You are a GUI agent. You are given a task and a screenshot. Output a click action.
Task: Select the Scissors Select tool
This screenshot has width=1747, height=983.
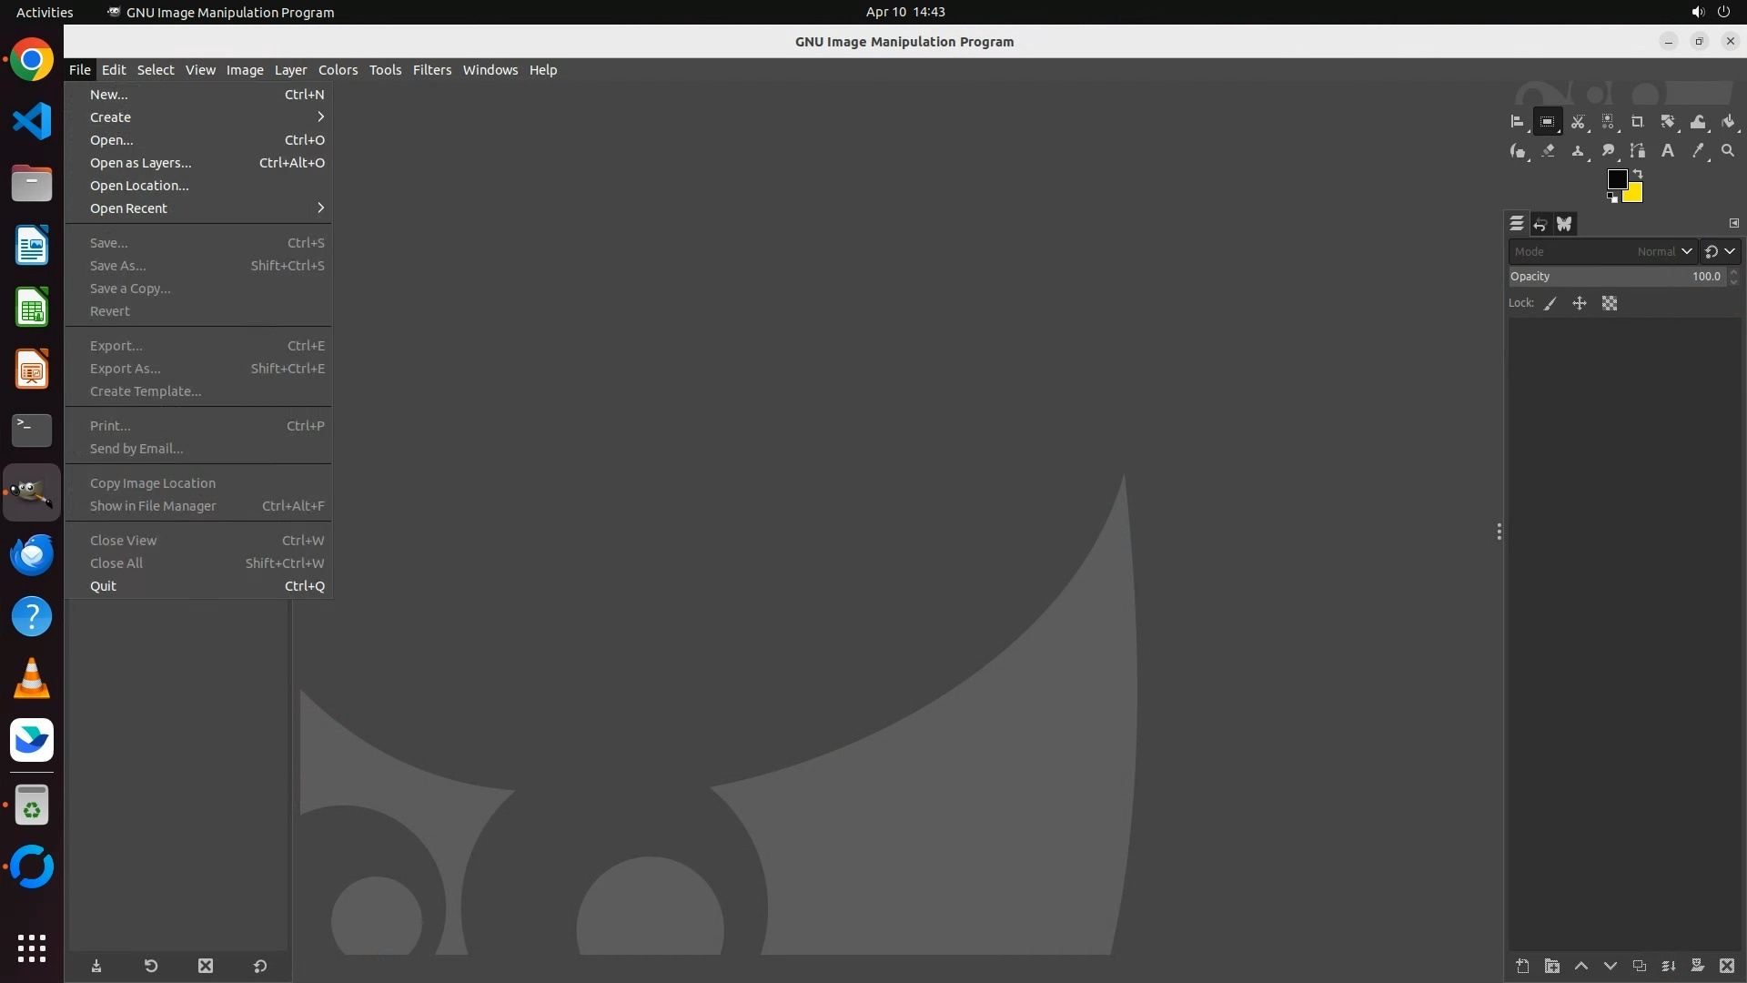click(x=1578, y=121)
